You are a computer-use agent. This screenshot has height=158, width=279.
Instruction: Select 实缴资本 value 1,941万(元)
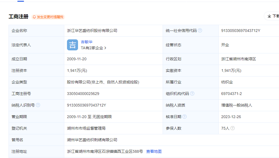pyautogui.click(x=231, y=70)
